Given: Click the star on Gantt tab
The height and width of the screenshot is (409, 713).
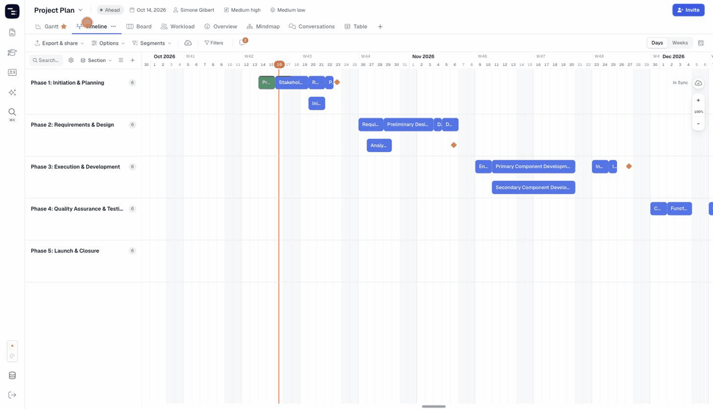Looking at the screenshot, I should pyautogui.click(x=64, y=27).
